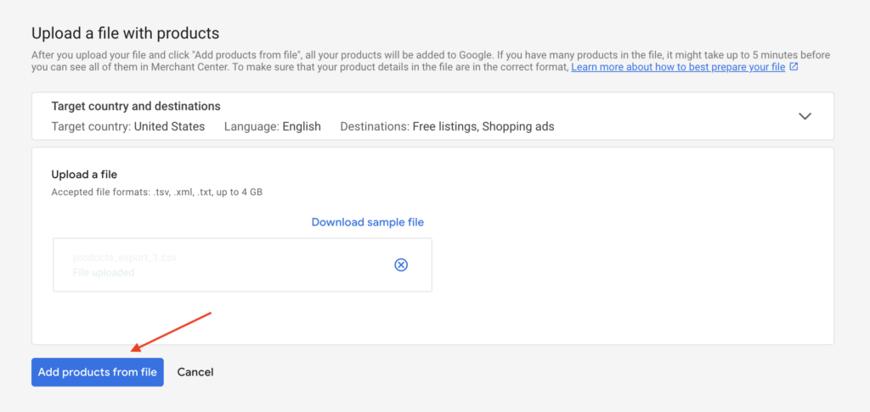Viewport: 870px width, 412px height.
Task: Select the products_export_1.csv file name
Action: point(125,258)
